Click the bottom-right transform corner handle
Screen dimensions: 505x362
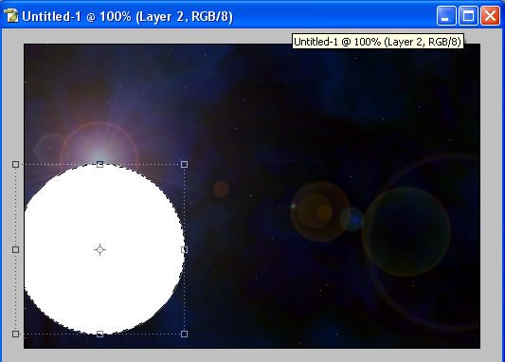pyautogui.click(x=184, y=334)
